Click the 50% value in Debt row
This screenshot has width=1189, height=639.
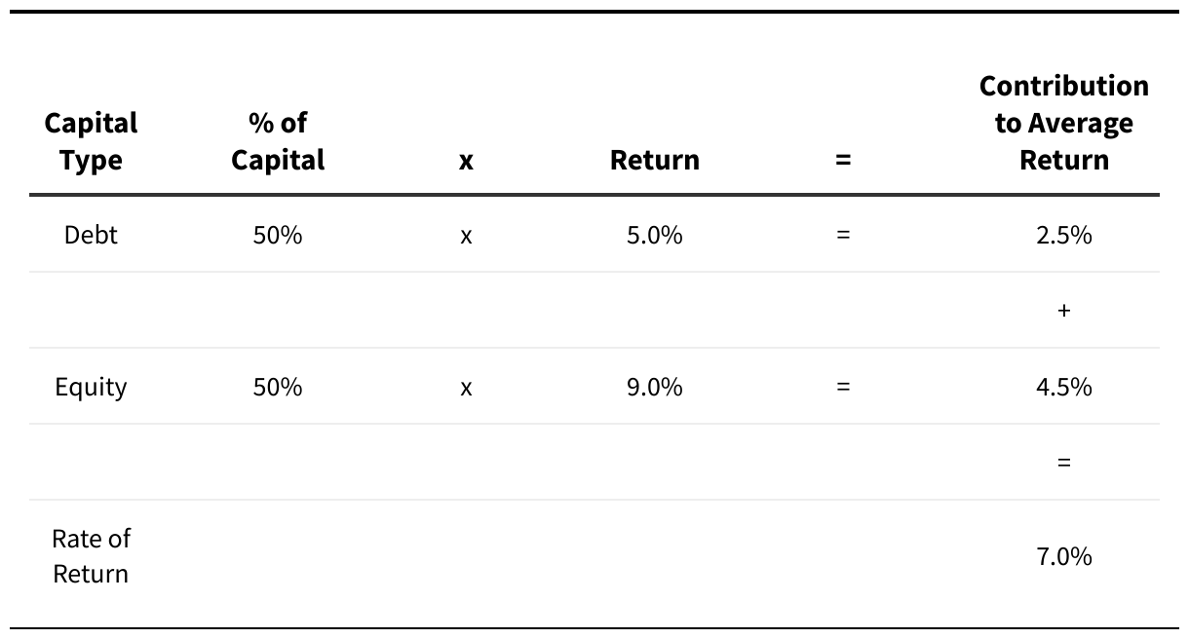click(278, 235)
